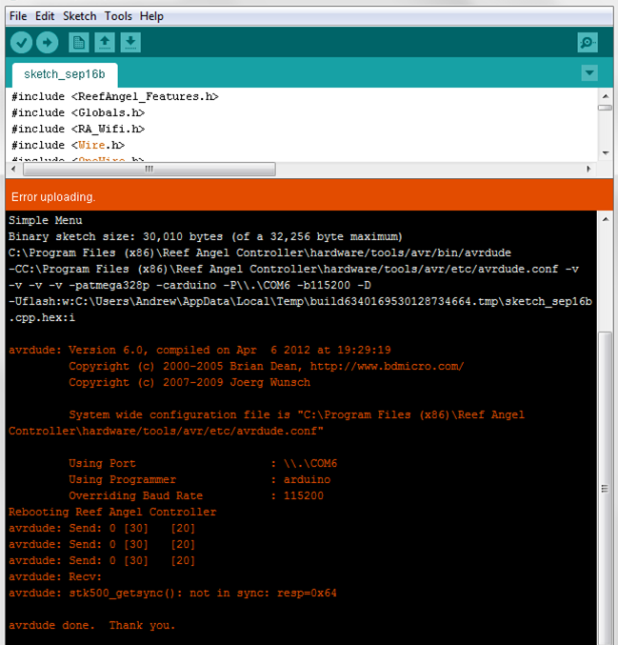Image resolution: width=618 pixels, height=645 pixels.
Task: Click the Verify checkmark button
Action: tap(21, 42)
